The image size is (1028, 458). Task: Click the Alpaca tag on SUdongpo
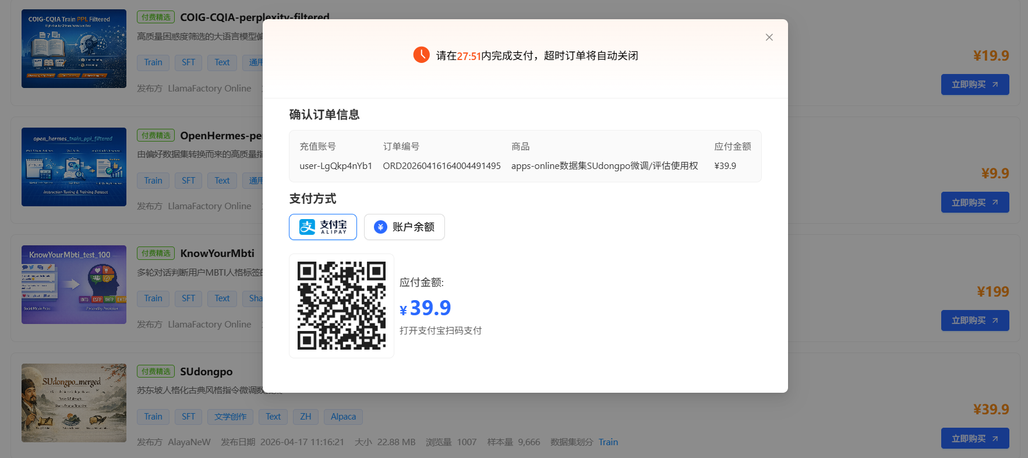(343, 417)
